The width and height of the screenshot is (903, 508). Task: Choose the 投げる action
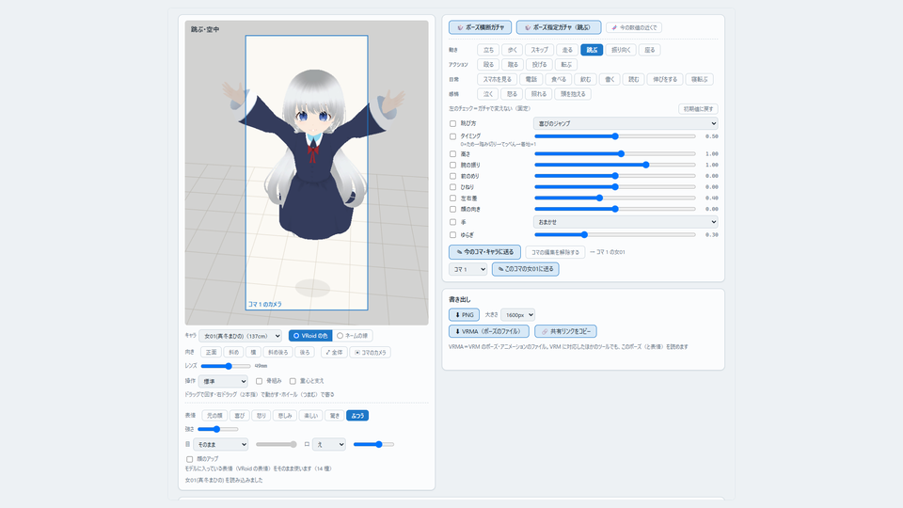coord(540,65)
